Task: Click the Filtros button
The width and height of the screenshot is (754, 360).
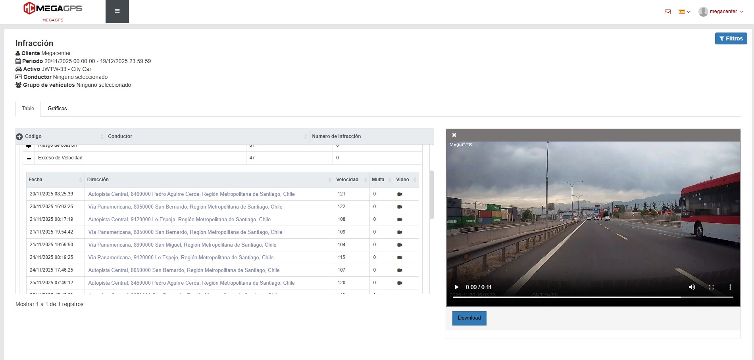Action: pos(731,38)
